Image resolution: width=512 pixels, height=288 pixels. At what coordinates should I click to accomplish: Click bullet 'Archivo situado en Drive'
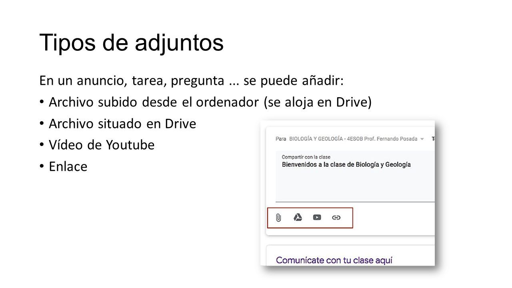click(x=122, y=124)
